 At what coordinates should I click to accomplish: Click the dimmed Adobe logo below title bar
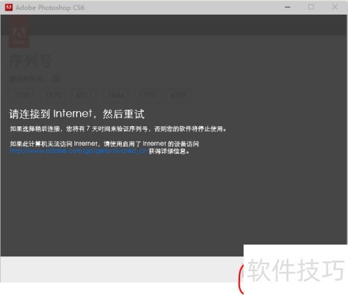[x=19, y=32]
